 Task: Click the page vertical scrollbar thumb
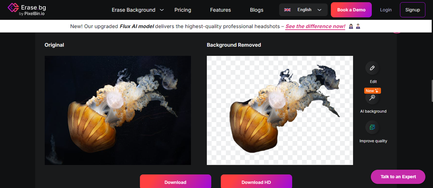[432, 90]
